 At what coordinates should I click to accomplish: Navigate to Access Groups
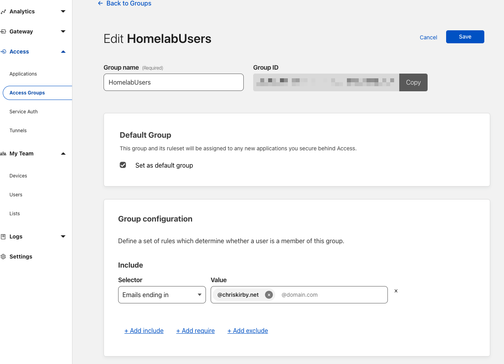pos(27,92)
